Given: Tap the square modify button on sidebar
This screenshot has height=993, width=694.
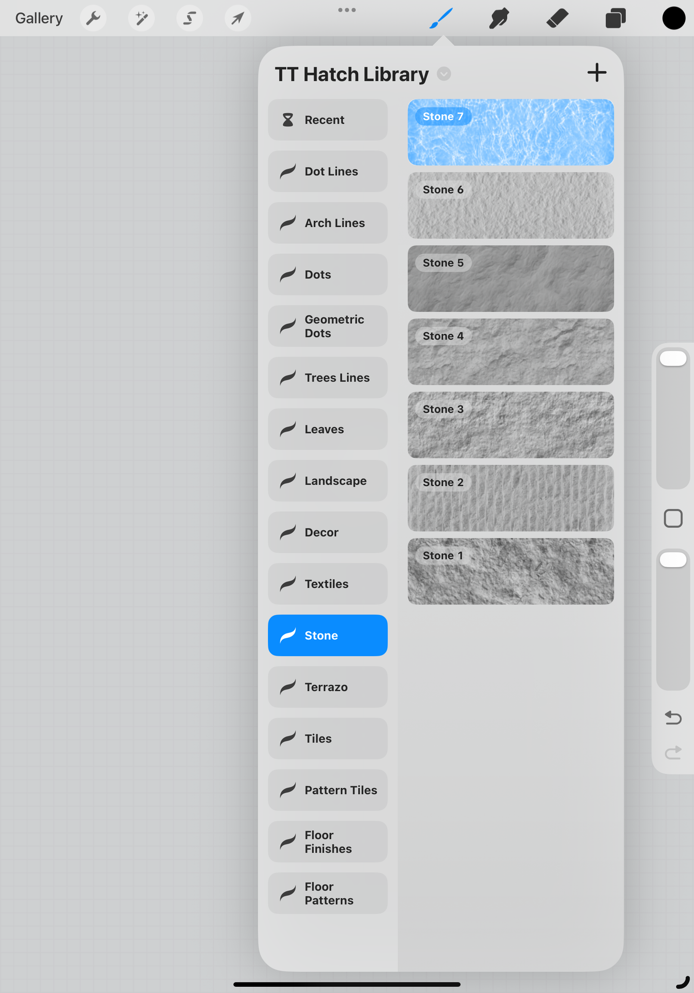Looking at the screenshot, I should pyautogui.click(x=673, y=518).
